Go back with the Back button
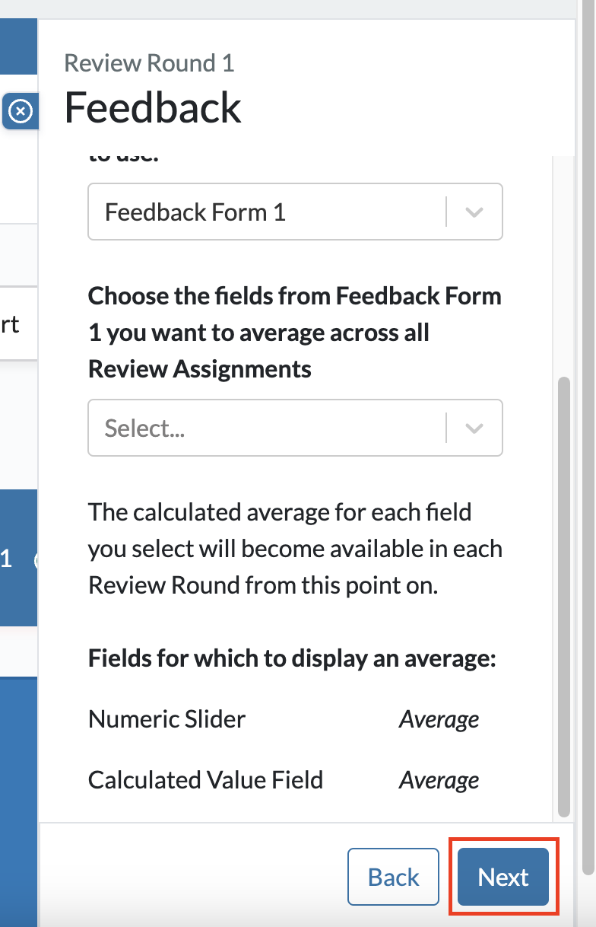 pyautogui.click(x=393, y=877)
